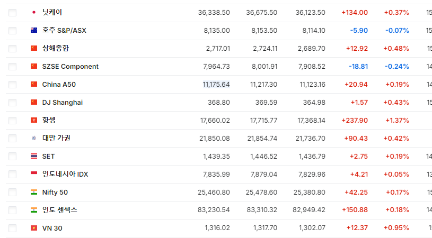
Task: Open the 항셍 index link
Action: (49, 120)
